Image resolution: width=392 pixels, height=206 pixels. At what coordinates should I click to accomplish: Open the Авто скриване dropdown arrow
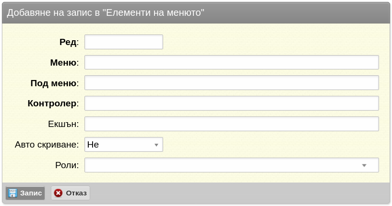point(156,145)
